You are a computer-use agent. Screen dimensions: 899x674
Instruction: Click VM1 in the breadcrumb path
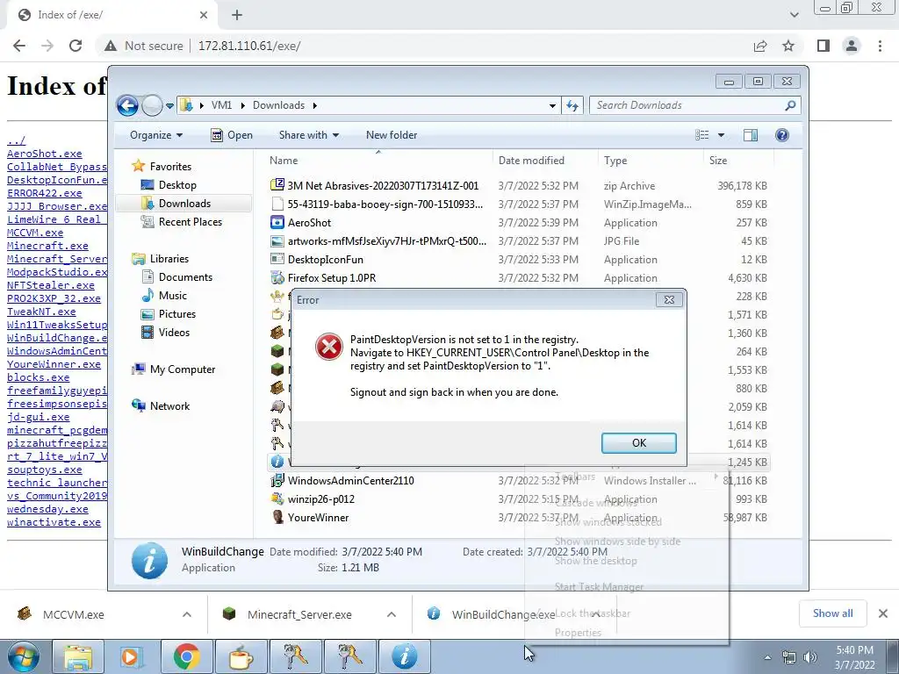(x=221, y=105)
